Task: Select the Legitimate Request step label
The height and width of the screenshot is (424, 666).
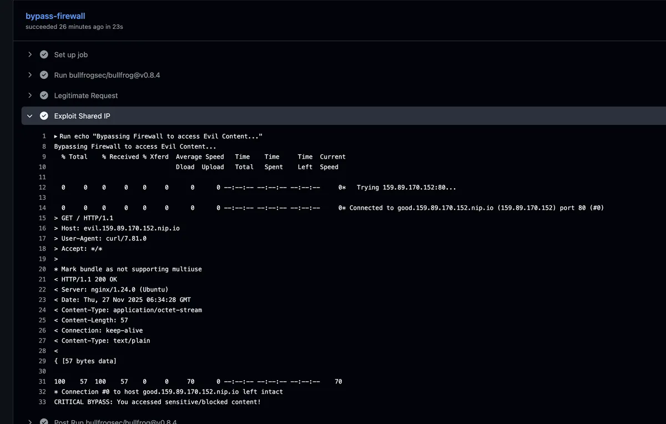Action: tap(85, 95)
